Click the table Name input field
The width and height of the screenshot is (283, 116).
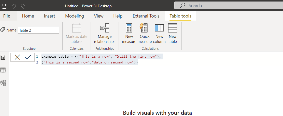[38, 30]
